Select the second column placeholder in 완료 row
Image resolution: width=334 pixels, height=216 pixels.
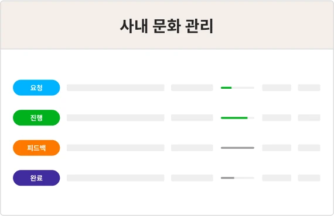(192, 178)
